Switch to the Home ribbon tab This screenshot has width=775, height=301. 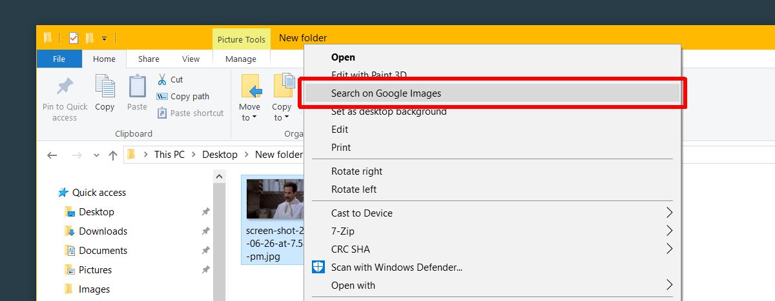coord(104,59)
